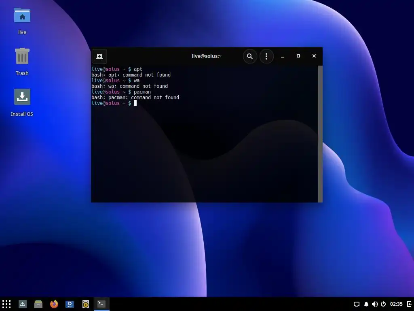Open a new tab in the terminal

point(99,56)
